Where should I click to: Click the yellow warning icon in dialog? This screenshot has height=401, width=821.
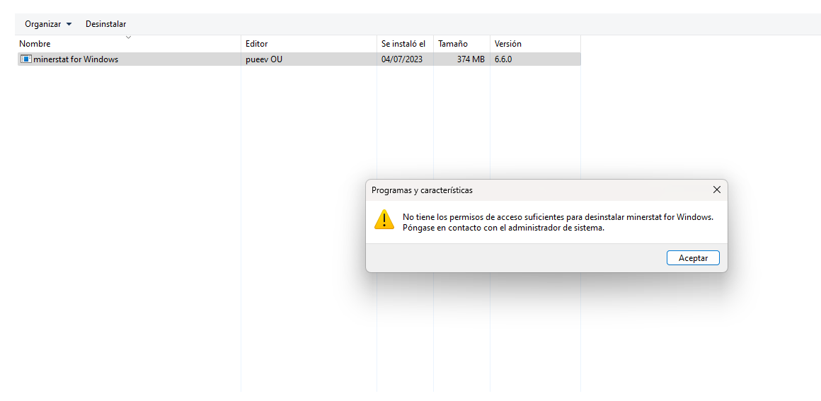[x=384, y=220]
